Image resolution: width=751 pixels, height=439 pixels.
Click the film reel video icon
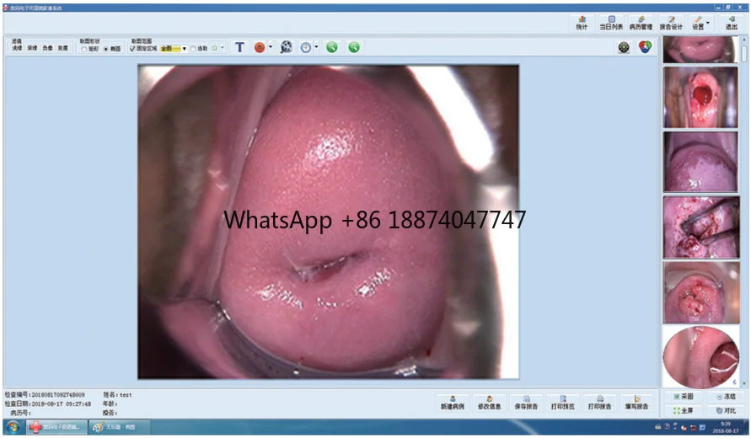(286, 47)
